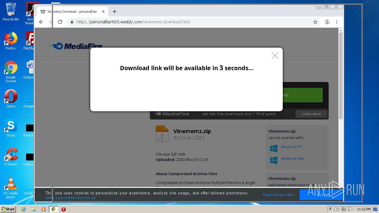Open the VLC media player shortcut
This screenshot has height=213, width=379.
(11, 188)
